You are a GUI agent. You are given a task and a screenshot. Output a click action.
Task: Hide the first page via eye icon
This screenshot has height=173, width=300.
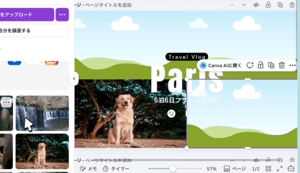[x=256, y=5]
